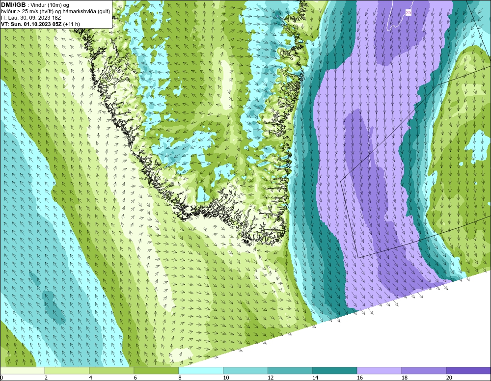This screenshot has height=381, width=491.
Task: Click the legend number '12'
Action: point(271,378)
